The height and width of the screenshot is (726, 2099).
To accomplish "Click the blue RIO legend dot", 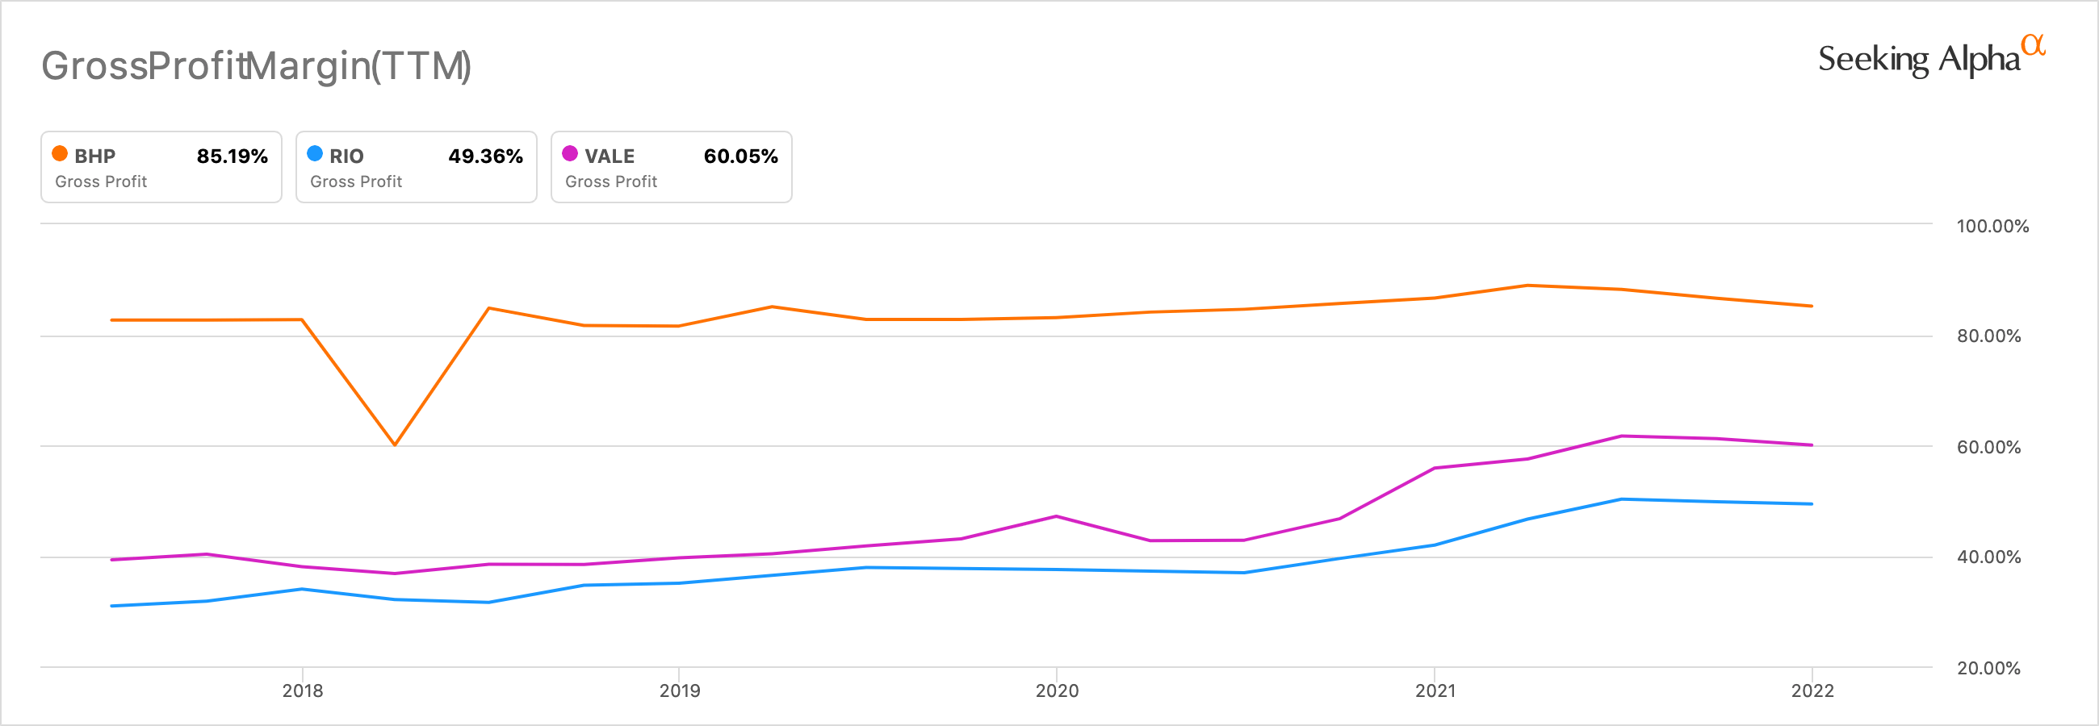I will 315,154.
